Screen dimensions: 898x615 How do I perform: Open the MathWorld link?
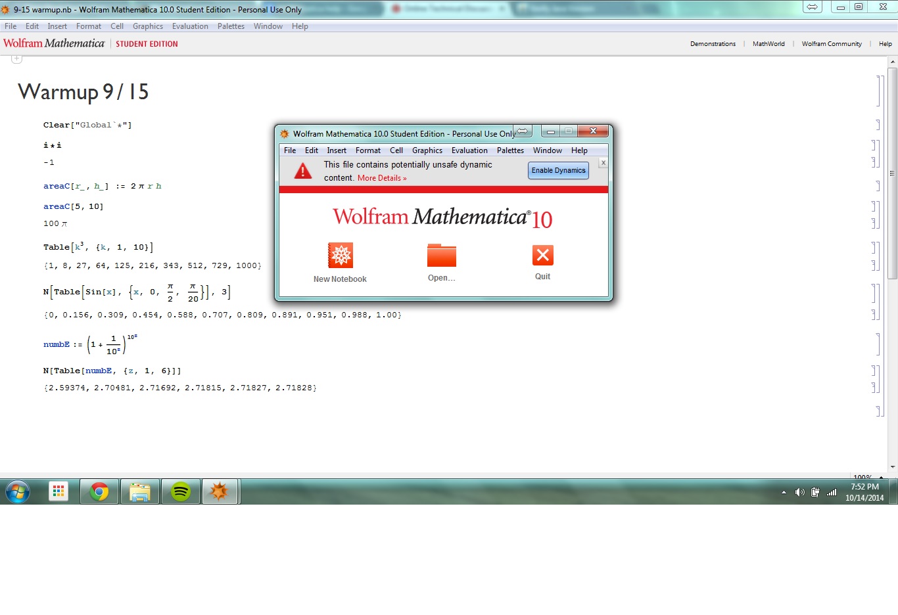(x=768, y=44)
